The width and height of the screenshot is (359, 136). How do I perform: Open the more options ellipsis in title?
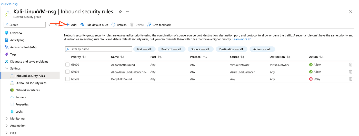pyautogui.click(x=127, y=12)
